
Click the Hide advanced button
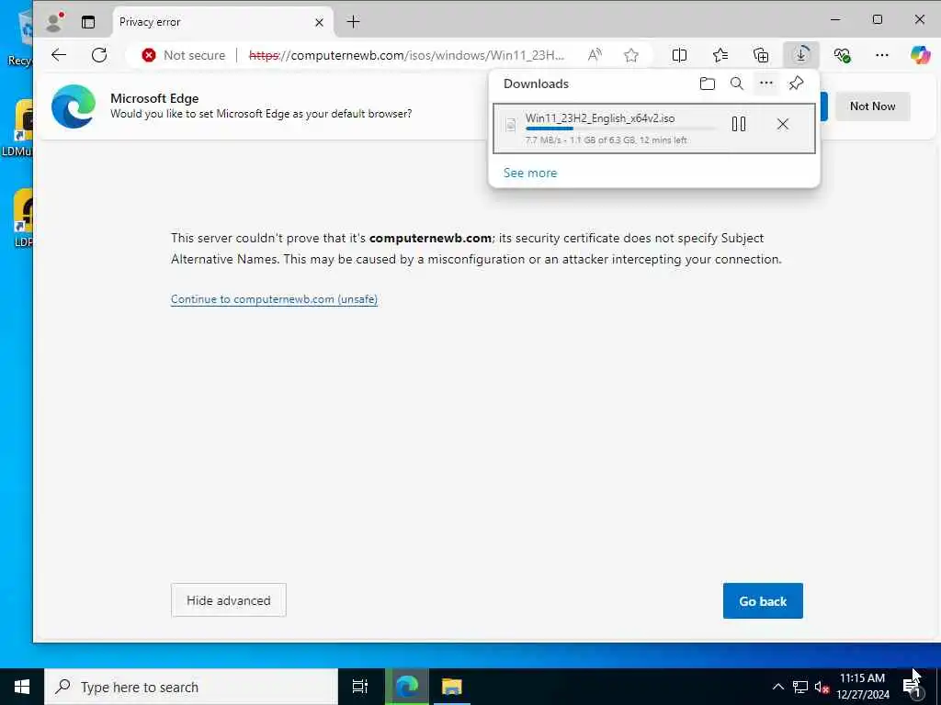point(229,600)
